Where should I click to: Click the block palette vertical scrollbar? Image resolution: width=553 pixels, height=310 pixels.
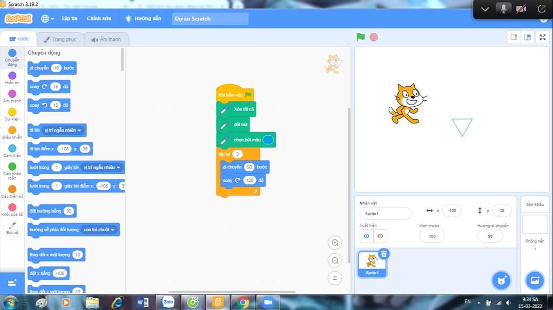(123, 59)
